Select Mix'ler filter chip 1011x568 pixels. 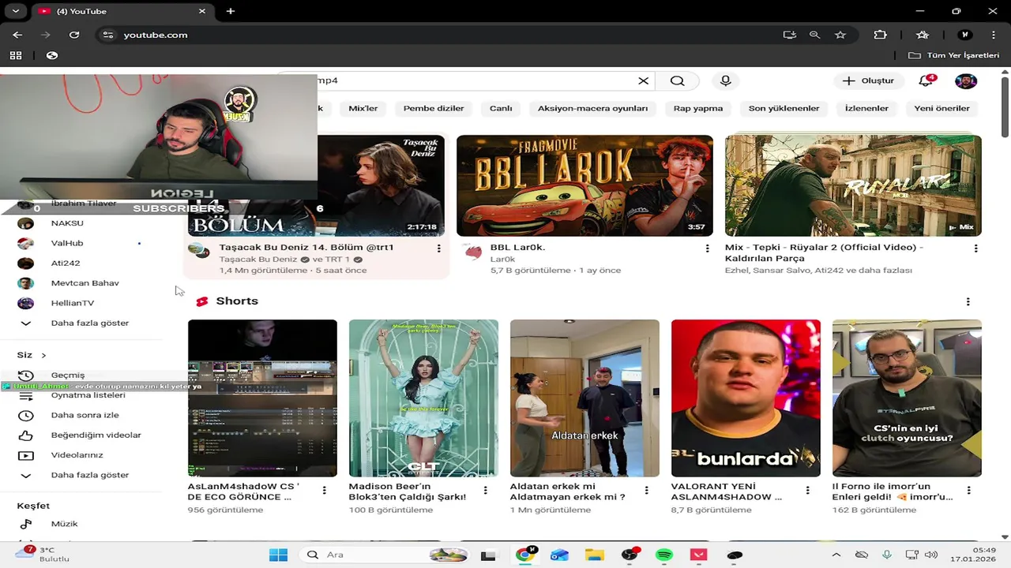363,108
